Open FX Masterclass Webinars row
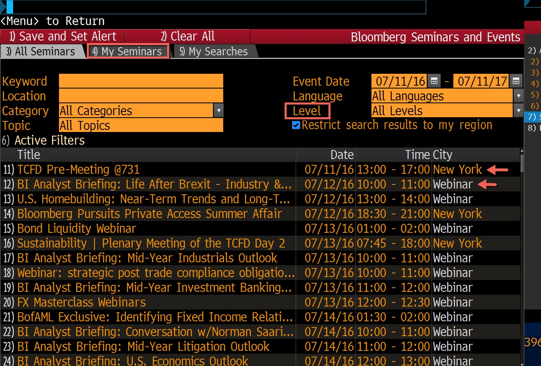The height and width of the screenshot is (366, 541). 260,302
